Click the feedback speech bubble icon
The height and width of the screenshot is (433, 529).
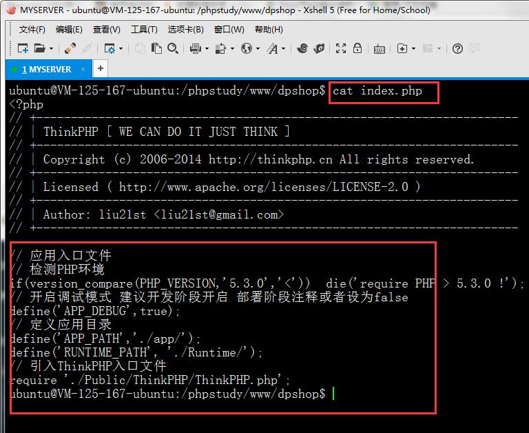(475, 49)
